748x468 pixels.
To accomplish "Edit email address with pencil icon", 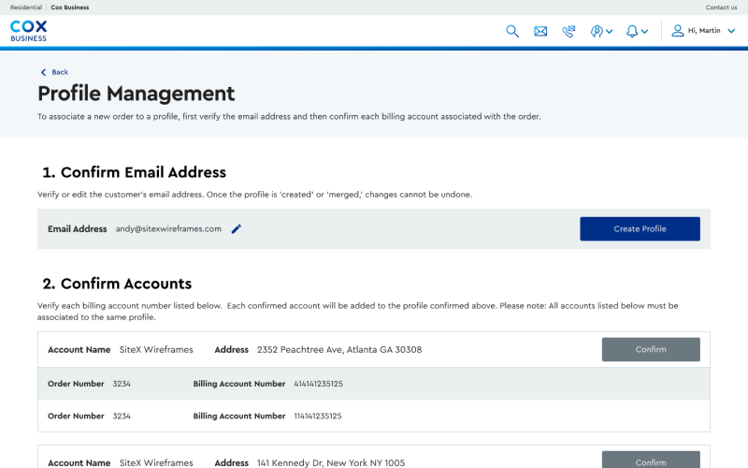I will [x=237, y=229].
